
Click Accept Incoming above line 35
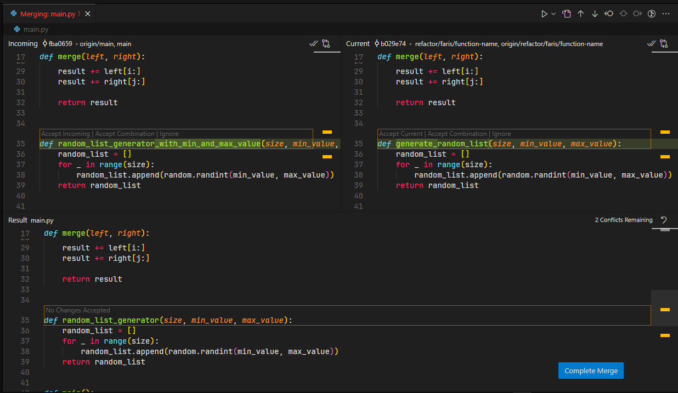[65, 134]
